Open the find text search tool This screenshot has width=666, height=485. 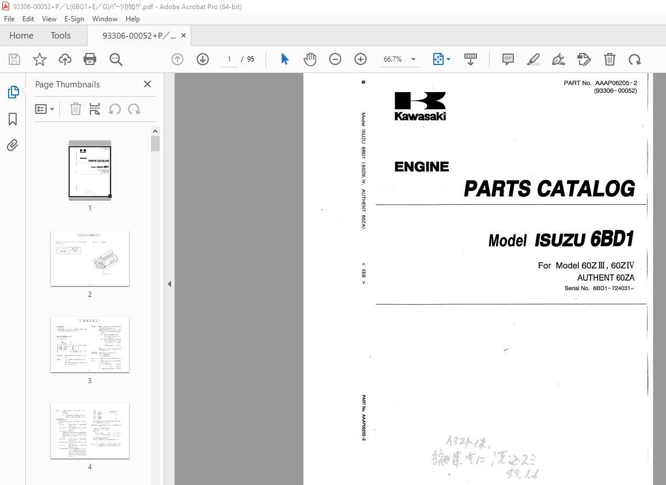116,59
